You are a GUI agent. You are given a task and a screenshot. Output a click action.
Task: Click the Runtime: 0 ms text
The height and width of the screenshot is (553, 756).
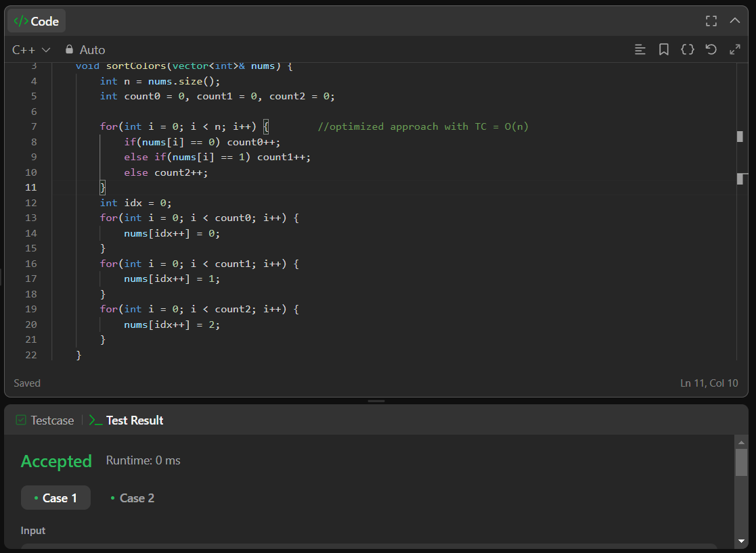click(143, 460)
